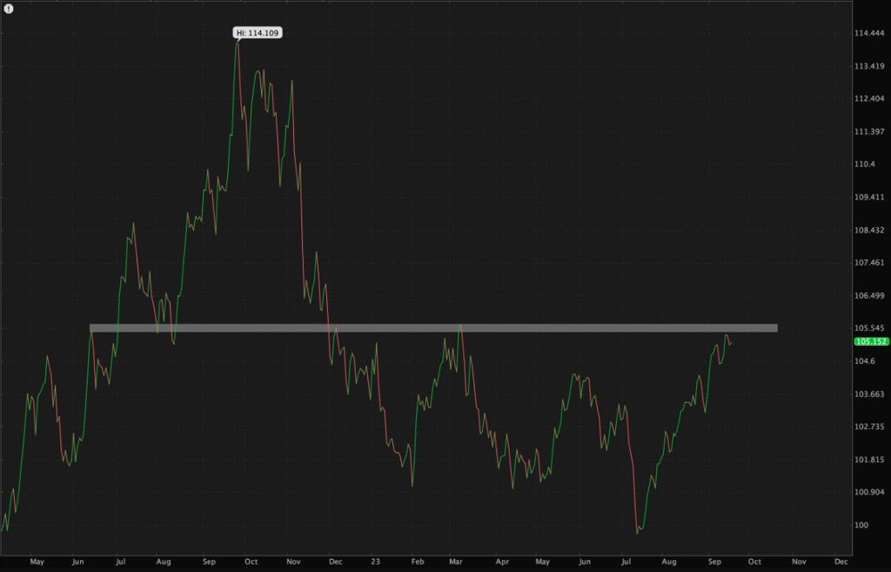Click the 105.545 price axis label
The height and width of the screenshot is (572, 891).
click(869, 328)
